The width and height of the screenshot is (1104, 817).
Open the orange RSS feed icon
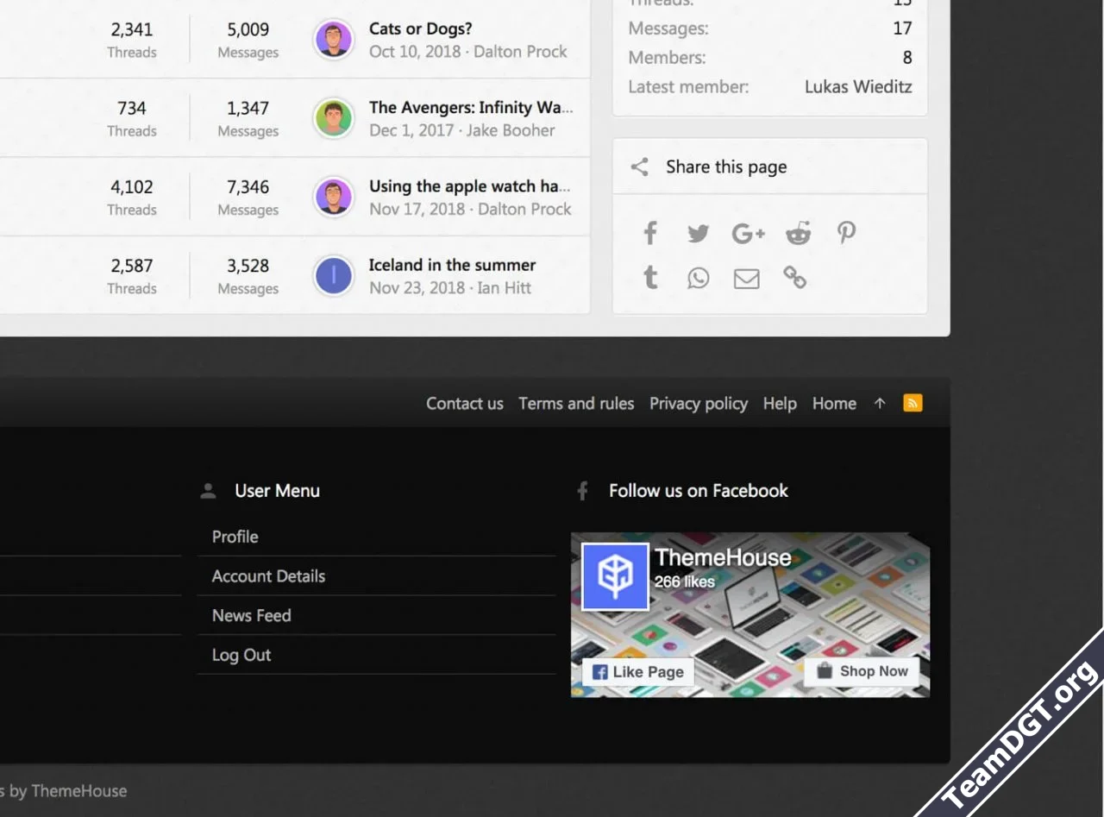click(x=913, y=403)
